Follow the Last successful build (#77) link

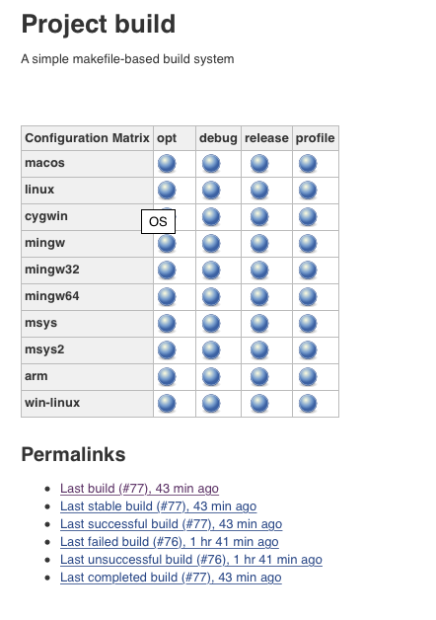click(171, 524)
